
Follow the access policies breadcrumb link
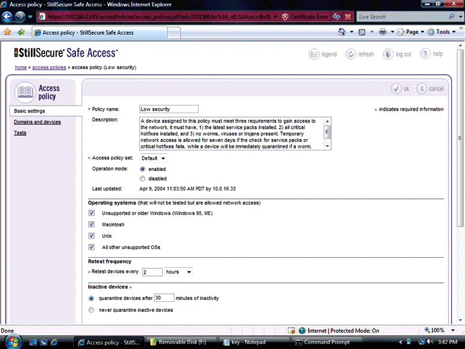[49, 67]
